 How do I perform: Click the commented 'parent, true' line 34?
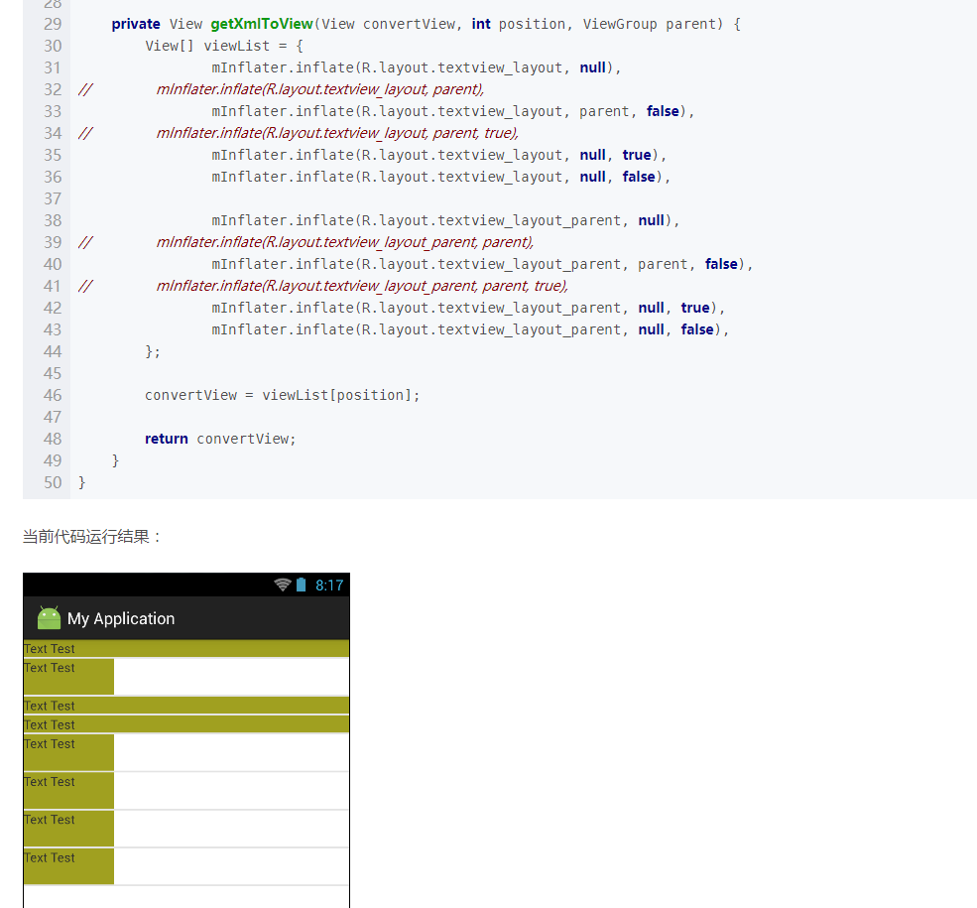[337, 133]
